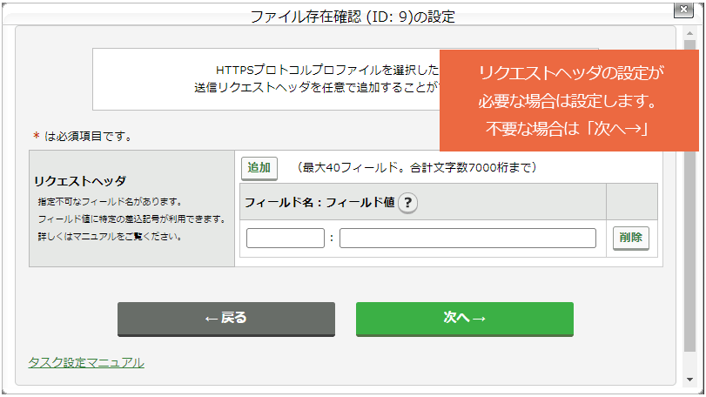Click the 追加 button to add a header field
Image resolution: width=706 pixels, height=397 pixels.
pos(259,168)
